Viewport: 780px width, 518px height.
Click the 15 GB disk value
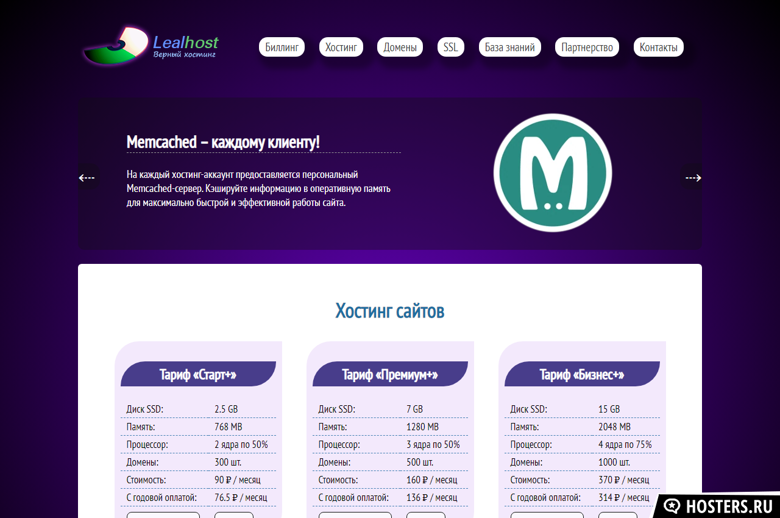[609, 409]
